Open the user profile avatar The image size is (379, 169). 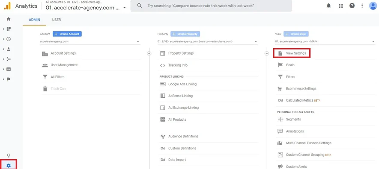tap(373, 6)
